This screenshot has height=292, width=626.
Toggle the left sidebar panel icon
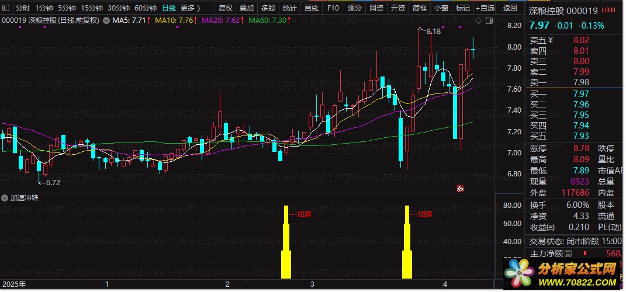coord(7,8)
